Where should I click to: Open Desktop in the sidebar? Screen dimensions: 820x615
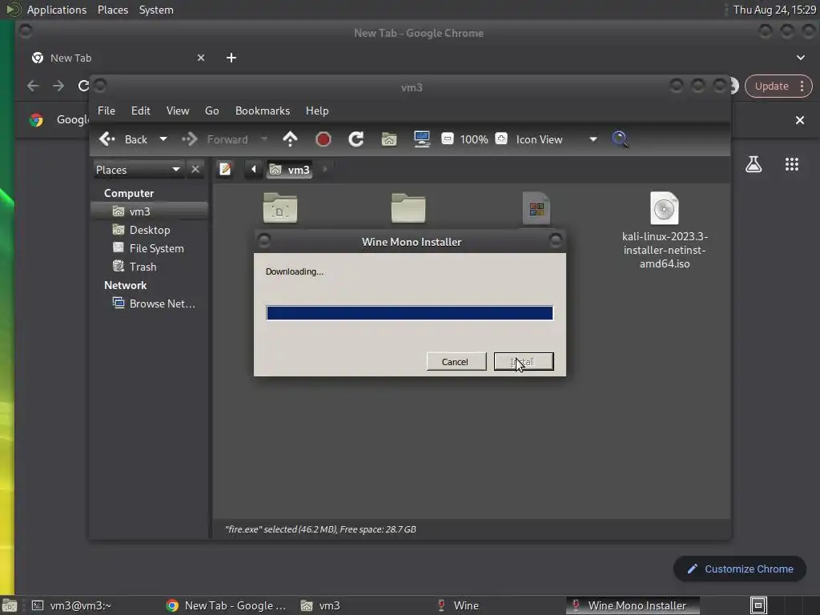click(x=150, y=230)
